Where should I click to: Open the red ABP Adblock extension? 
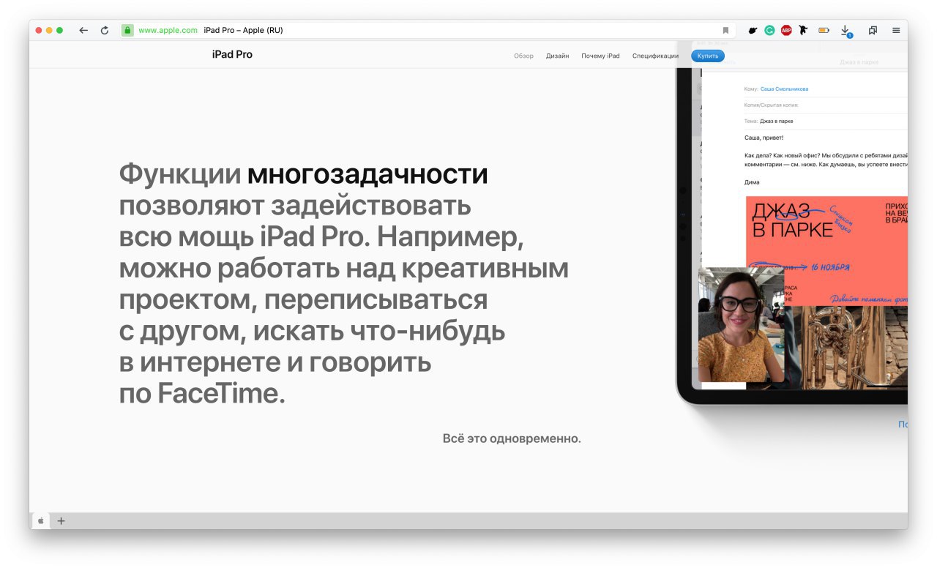coord(786,30)
